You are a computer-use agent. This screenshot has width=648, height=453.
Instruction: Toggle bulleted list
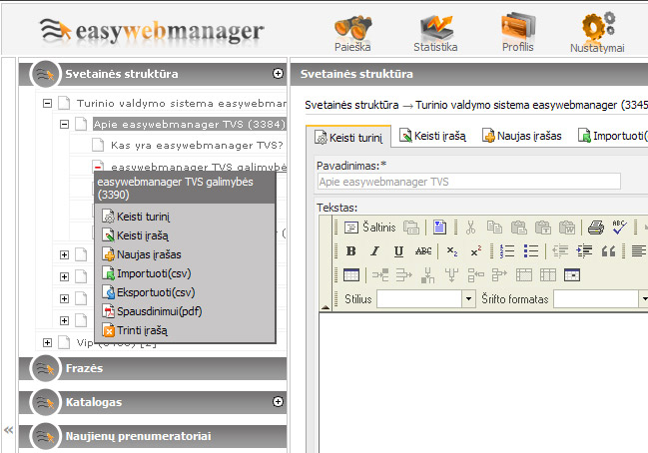pyautogui.click(x=531, y=251)
